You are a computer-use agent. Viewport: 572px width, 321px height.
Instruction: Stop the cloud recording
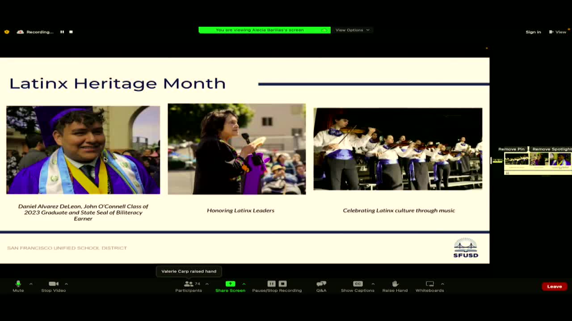(x=282, y=283)
